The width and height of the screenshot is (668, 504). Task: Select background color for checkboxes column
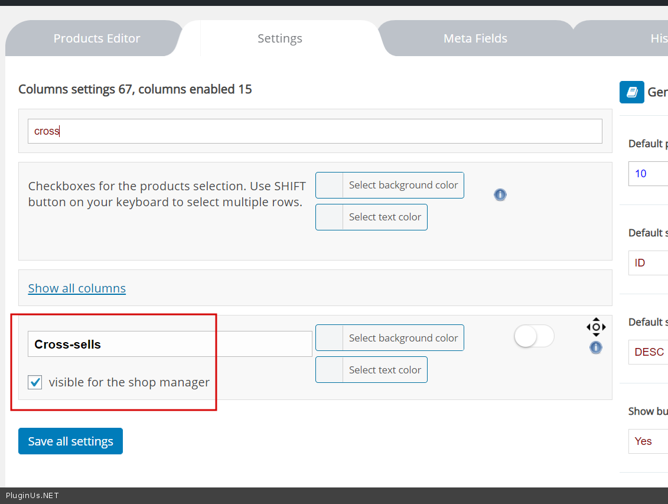390,185
